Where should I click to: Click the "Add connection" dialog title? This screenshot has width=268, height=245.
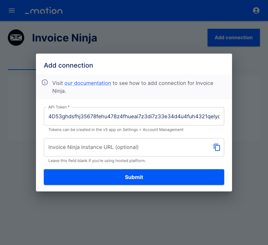(68, 65)
